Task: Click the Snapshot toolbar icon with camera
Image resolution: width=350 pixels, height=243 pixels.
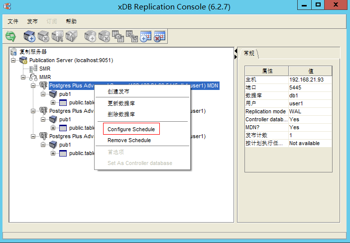Action: pyautogui.click(x=118, y=36)
